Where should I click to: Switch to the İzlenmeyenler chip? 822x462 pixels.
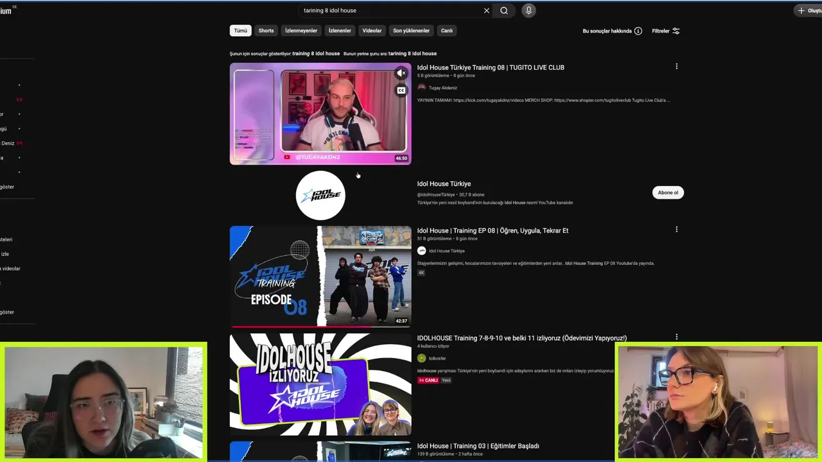(x=301, y=31)
